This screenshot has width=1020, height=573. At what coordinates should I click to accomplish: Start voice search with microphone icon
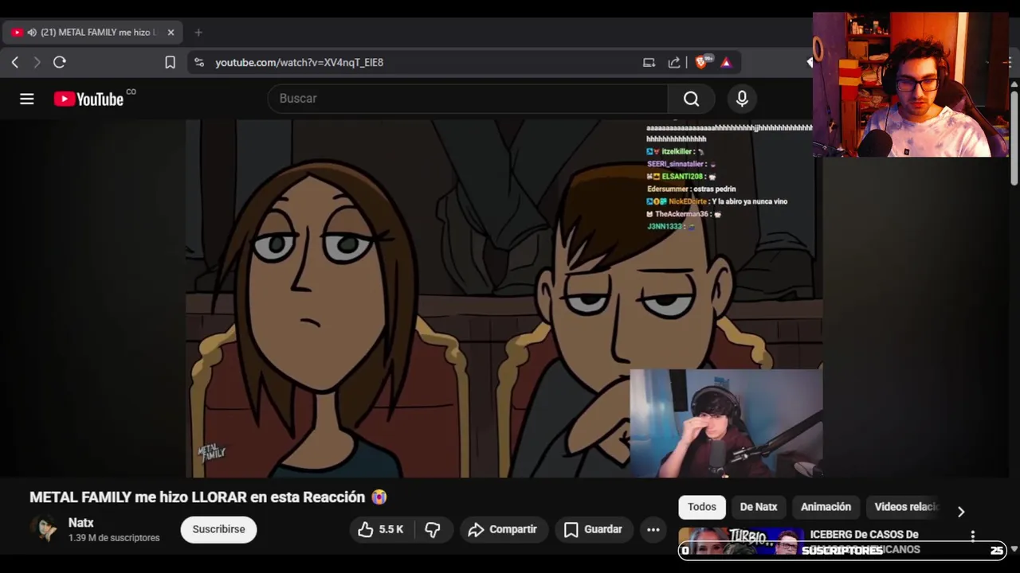(742, 99)
